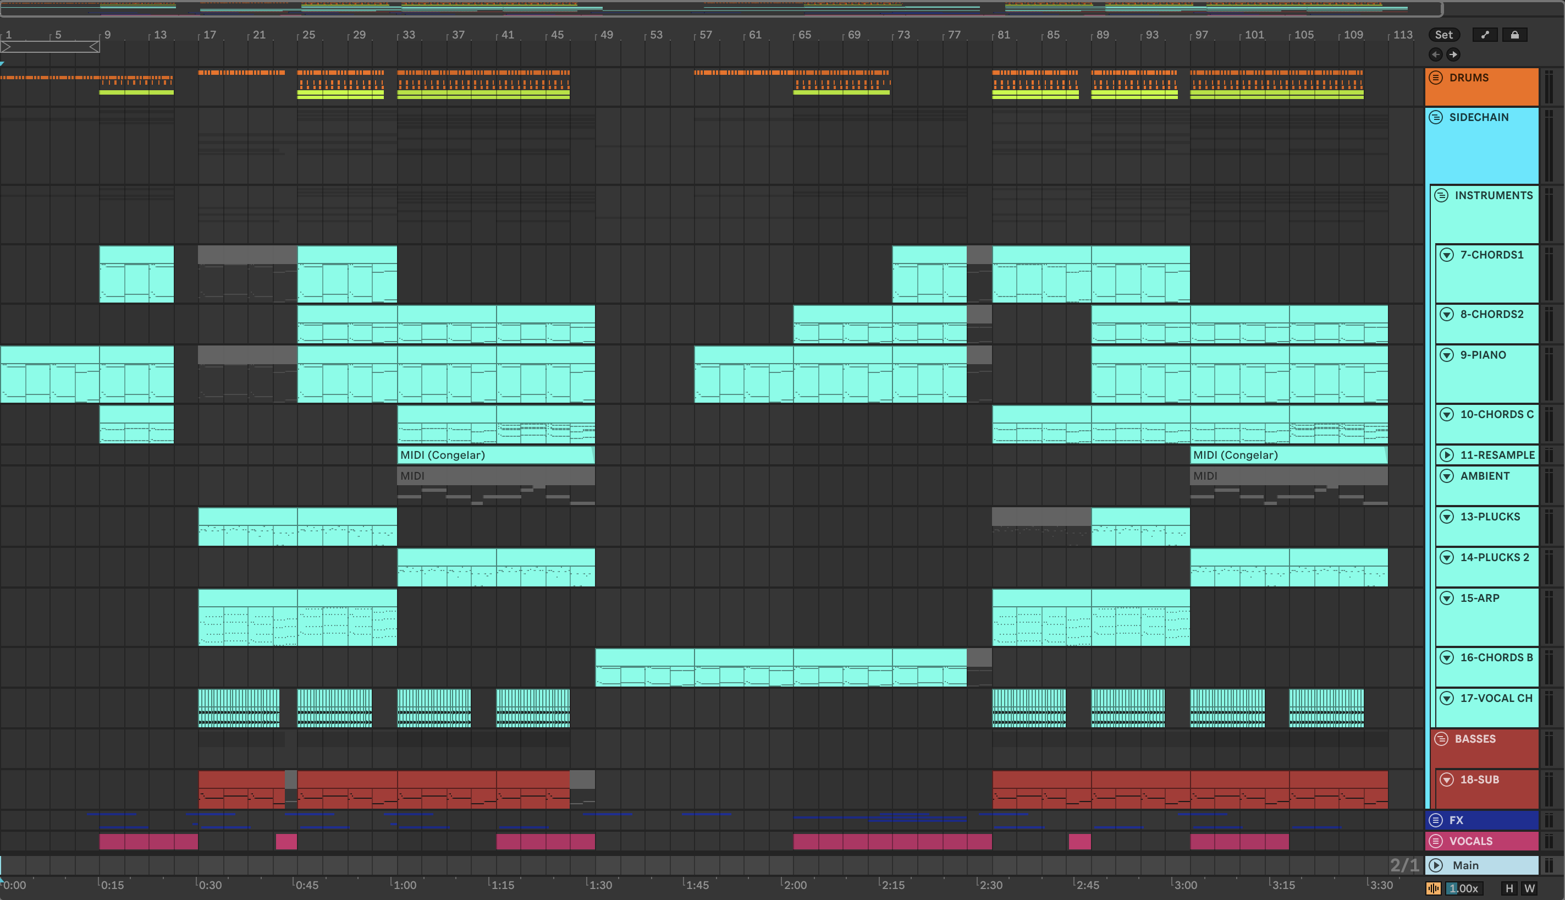Click the Main track level meter
The image size is (1565, 900).
coord(1549,865)
